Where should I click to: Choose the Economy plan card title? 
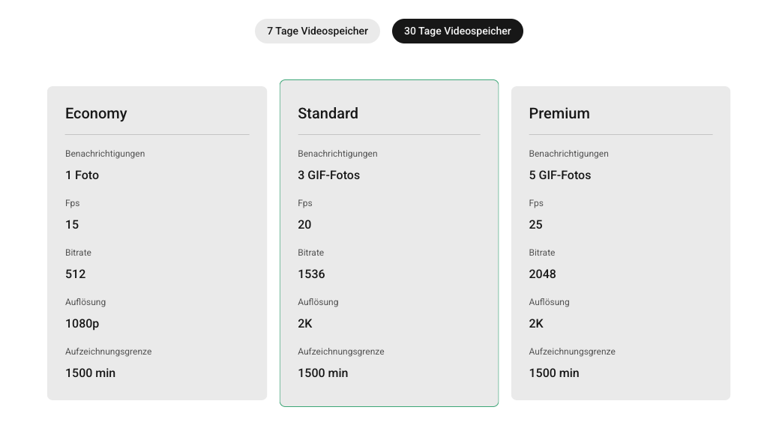point(96,113)
